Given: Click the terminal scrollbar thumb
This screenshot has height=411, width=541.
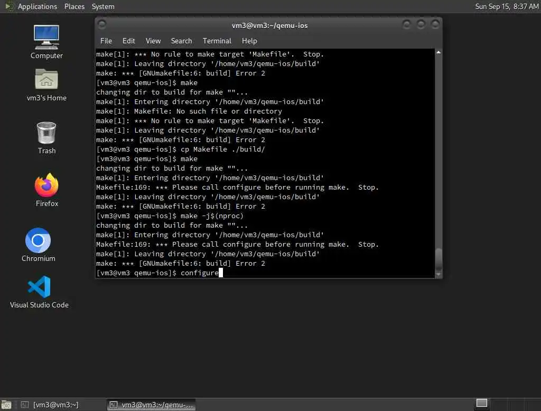Looking at the screenshot, I should tap(439, 259).
